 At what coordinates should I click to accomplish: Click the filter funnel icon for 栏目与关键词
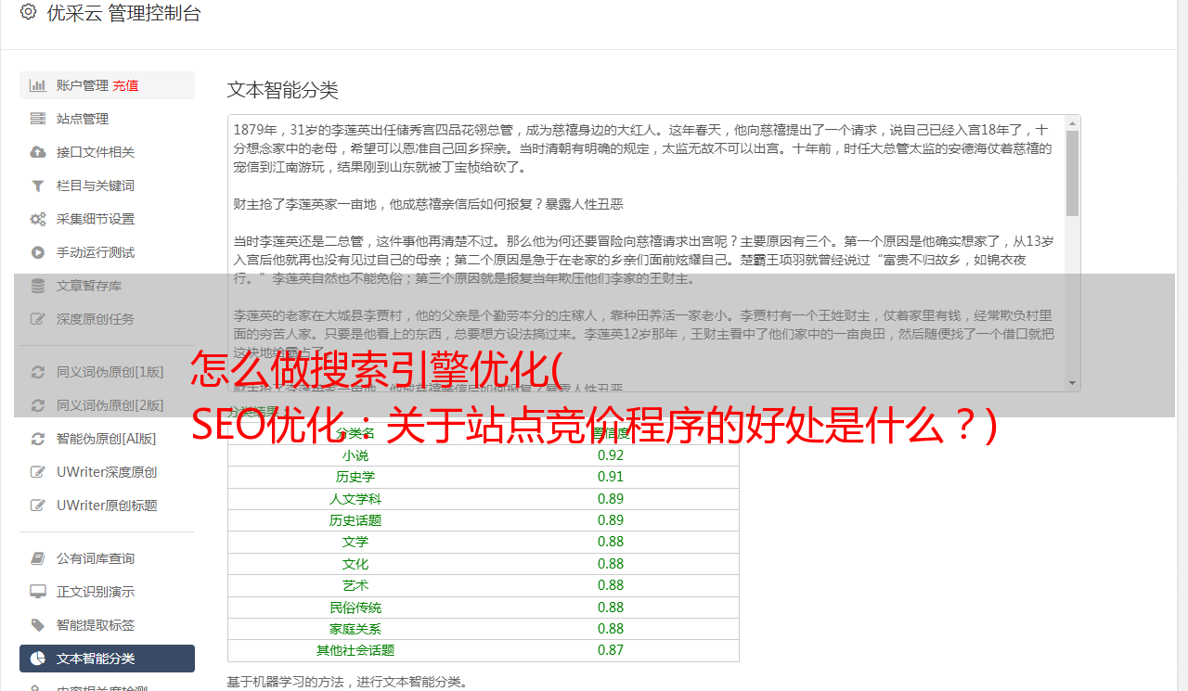pos(38,186)
